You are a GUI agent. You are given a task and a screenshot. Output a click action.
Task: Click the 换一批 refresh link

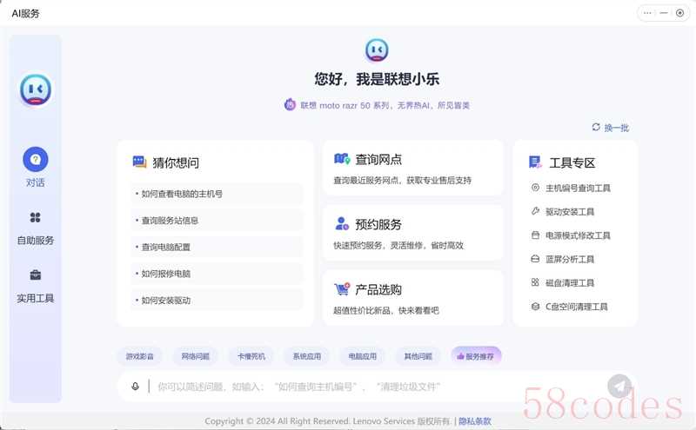click(x=610, y=128)
